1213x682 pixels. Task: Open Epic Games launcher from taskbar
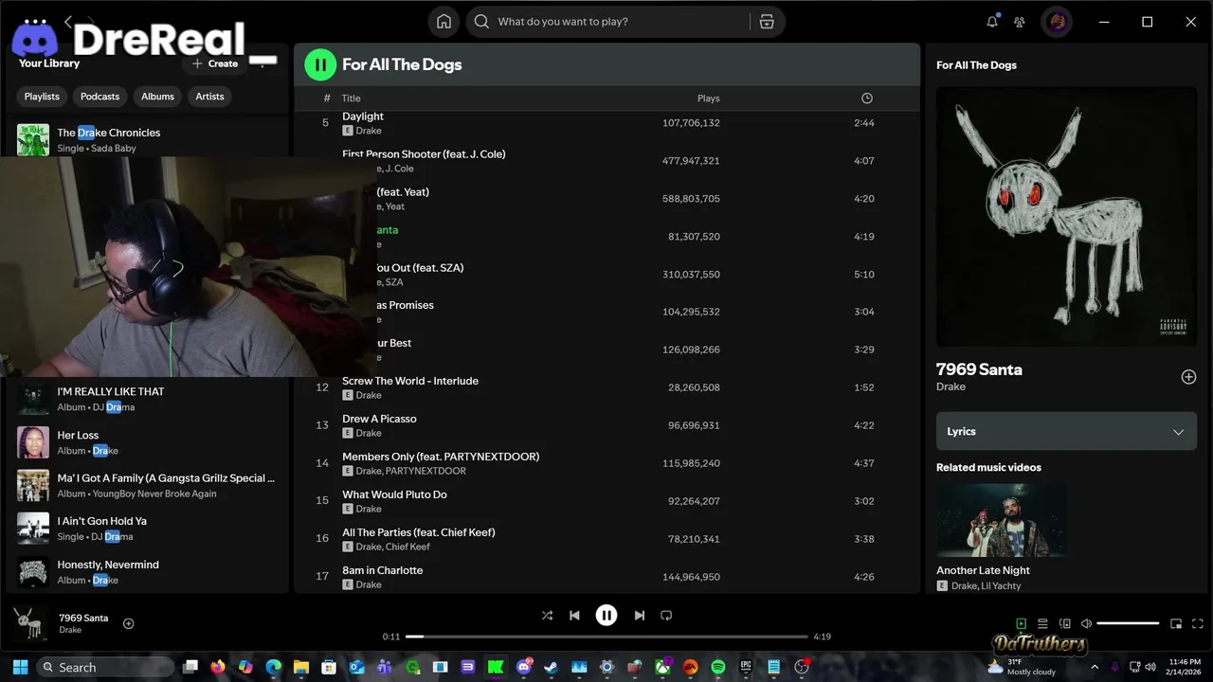pos(746,667)
